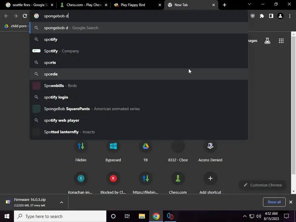Open the uBlock Origin shield extension
Viewport: 296px width, 222px height.
(253, 16)
